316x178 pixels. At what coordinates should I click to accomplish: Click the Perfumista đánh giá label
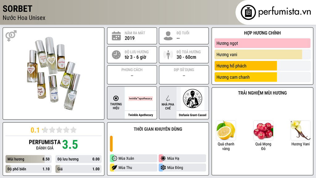(44, 145)
